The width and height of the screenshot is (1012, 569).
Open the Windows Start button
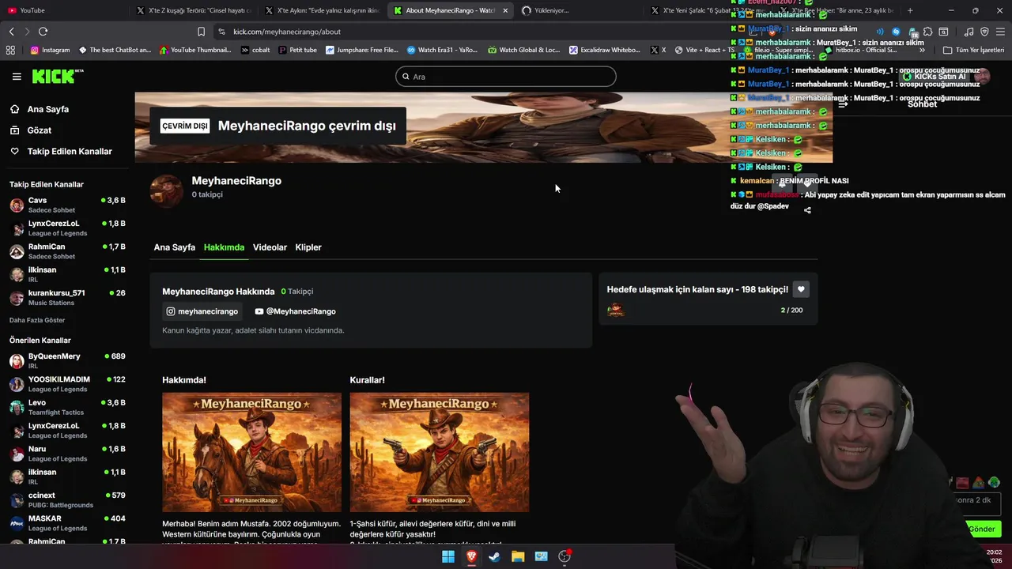[x=448, y=556]
